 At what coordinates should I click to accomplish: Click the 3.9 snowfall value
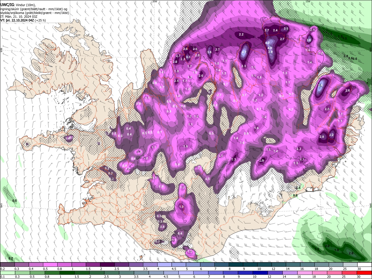tap(270, 52)
